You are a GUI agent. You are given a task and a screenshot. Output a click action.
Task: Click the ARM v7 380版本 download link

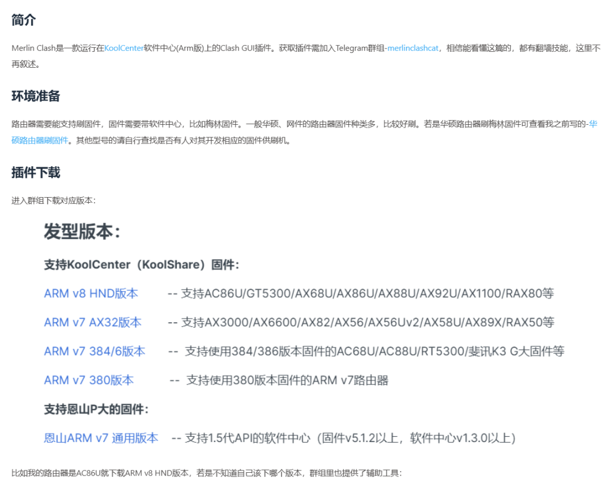pos(89,380)
